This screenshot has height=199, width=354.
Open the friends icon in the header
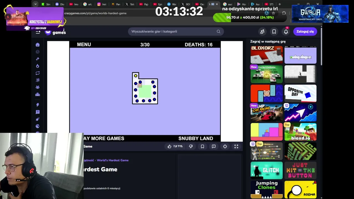point(262,32)
